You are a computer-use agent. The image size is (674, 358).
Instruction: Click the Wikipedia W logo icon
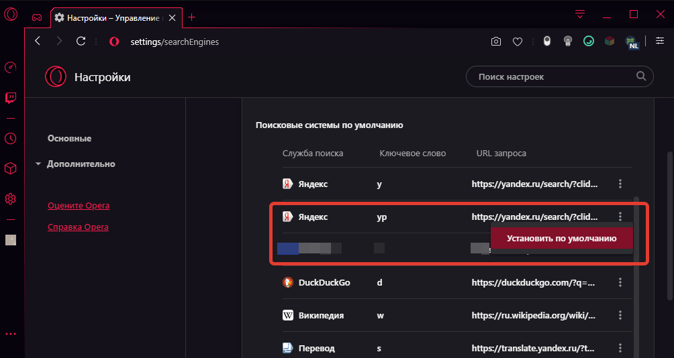coord(287,315)
